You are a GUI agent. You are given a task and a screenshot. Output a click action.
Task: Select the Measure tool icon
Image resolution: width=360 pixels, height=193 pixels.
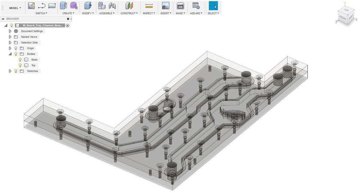(149, 6)
